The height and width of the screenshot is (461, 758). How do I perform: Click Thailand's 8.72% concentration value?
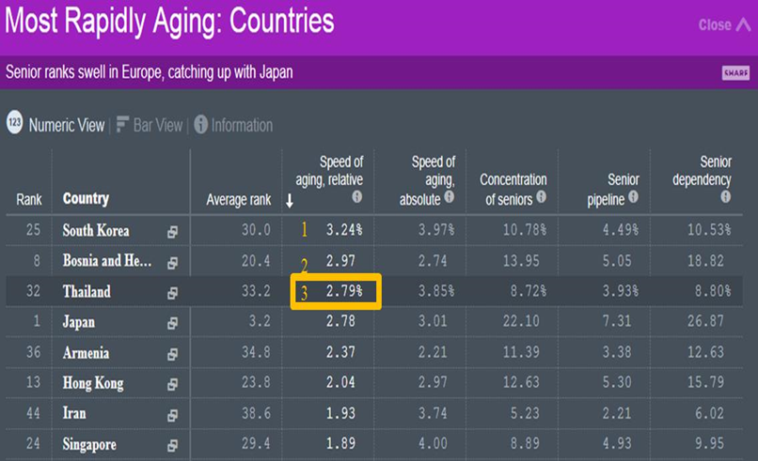[529, 291]
